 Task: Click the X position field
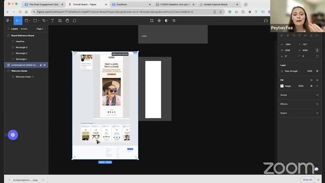coord(288,44)
